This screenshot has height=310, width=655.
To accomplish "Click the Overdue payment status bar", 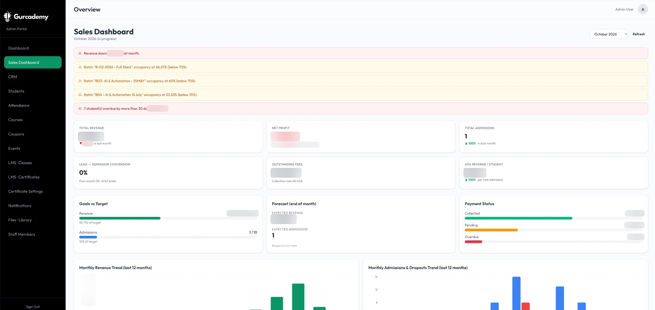I will (554, 242).
